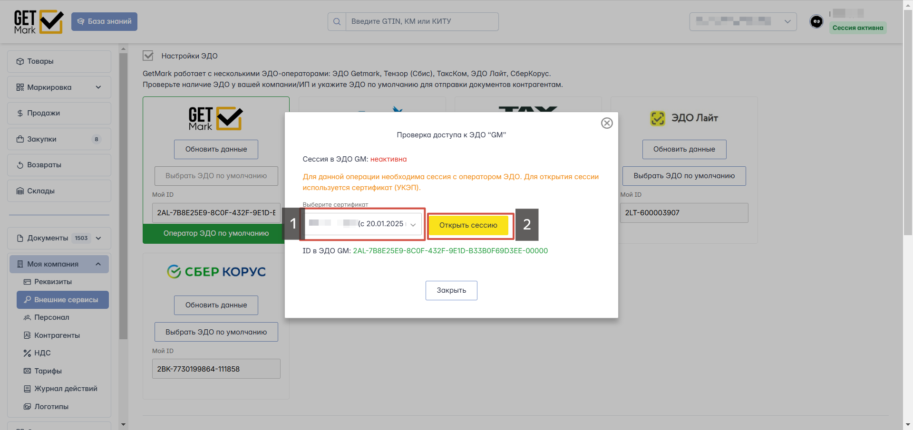Collapse the Моя компания menu

coord(59,264)
